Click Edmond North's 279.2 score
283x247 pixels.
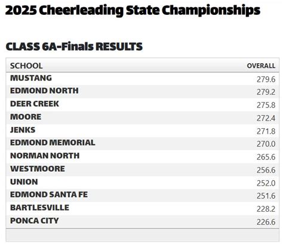266,92
